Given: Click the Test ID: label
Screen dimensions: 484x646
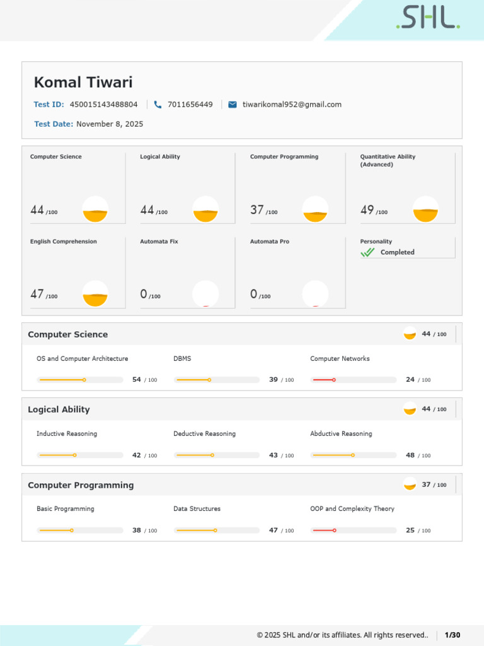Looking at the screenshot, I should 49,105.
